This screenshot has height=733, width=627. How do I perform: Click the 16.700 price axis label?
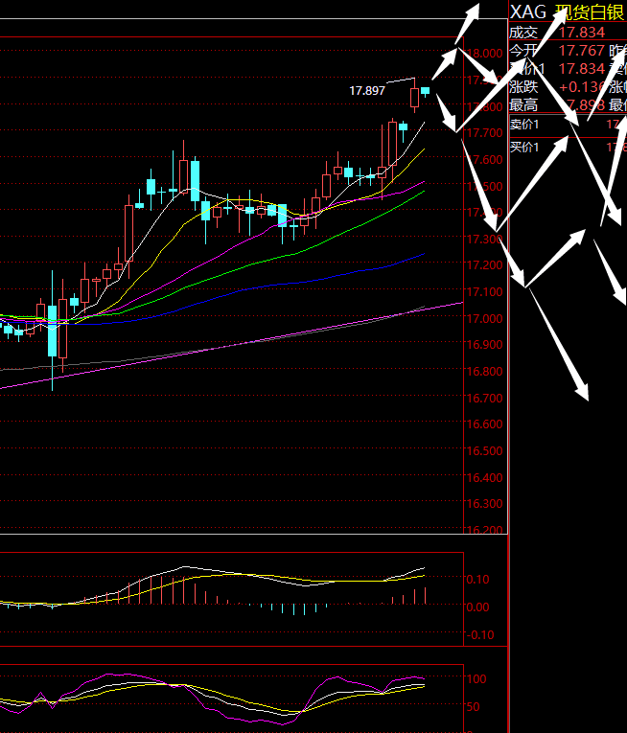[x=485, y=398]
